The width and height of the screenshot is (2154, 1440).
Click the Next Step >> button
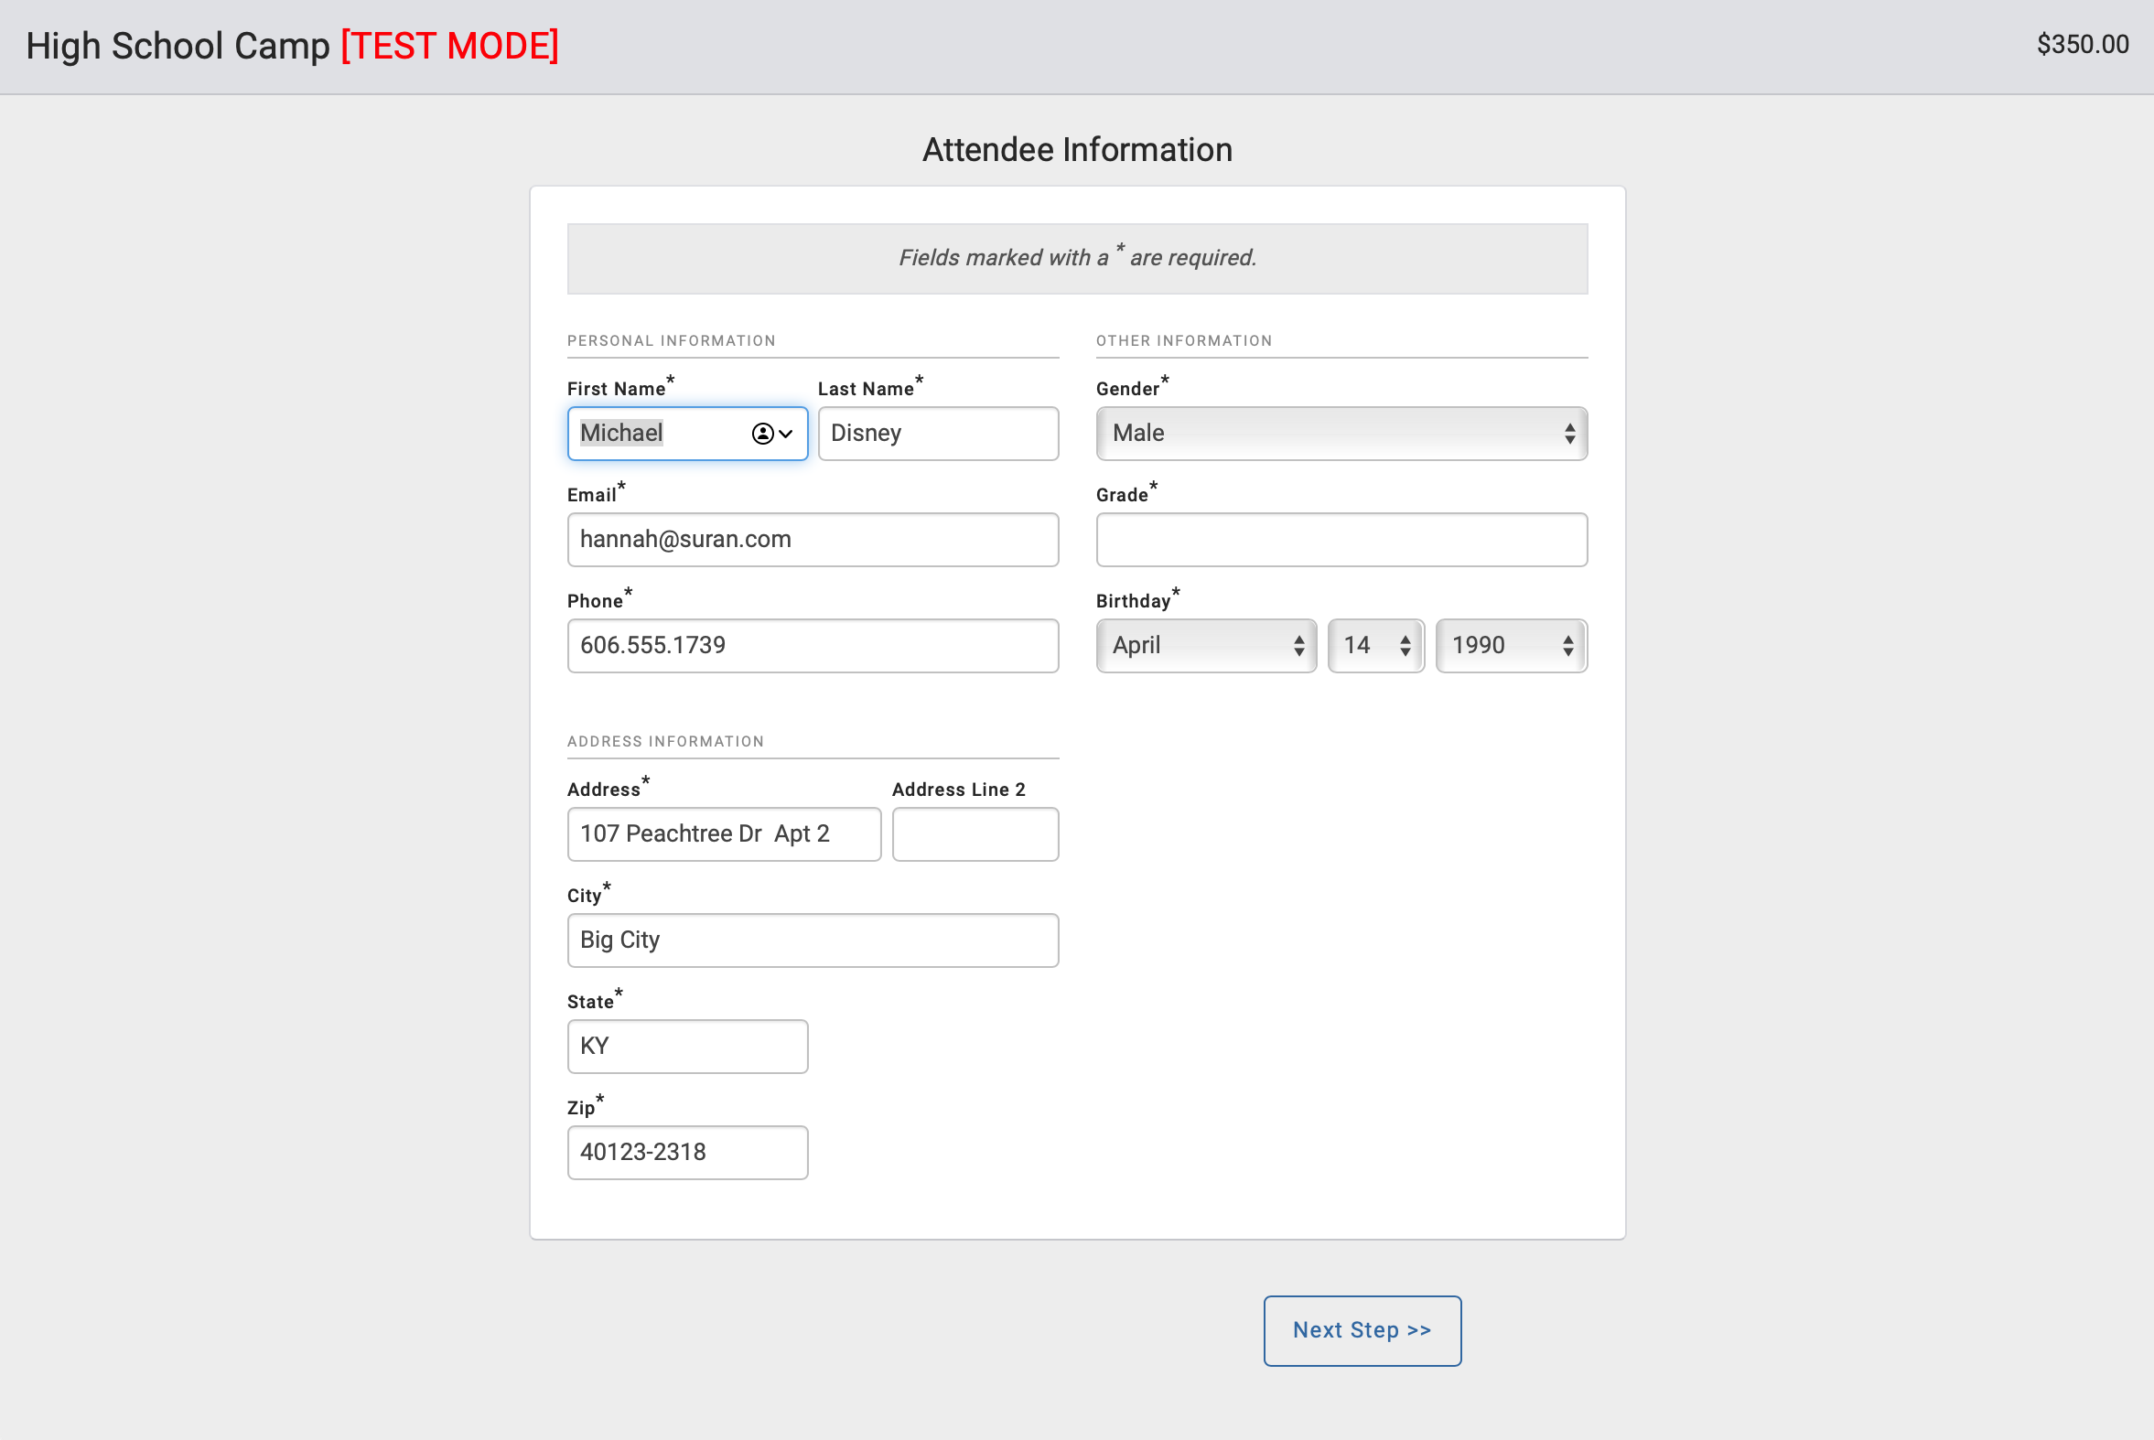pos(1362,1331)
